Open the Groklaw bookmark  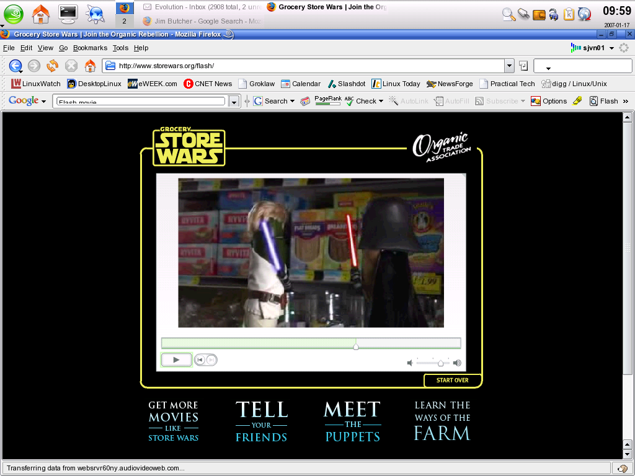tap(257, 84)
